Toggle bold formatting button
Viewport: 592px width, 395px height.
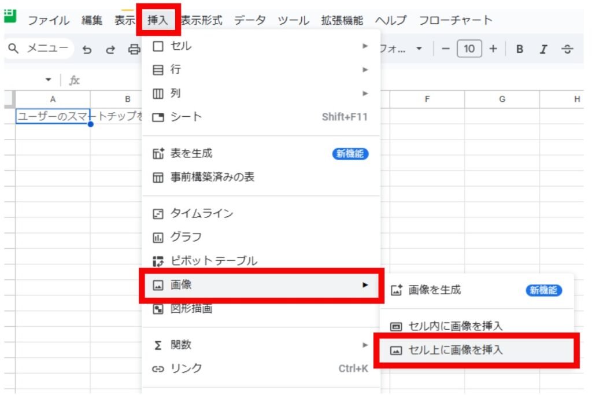pyautogui.click(x=520, y=50)
